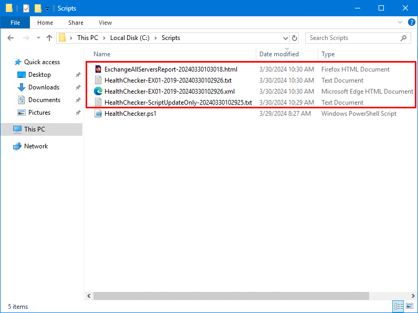Select the ExchangeAllServersReport html file
Image resolution: width=418 pixels, height=313 pixels.
[171, 69]
